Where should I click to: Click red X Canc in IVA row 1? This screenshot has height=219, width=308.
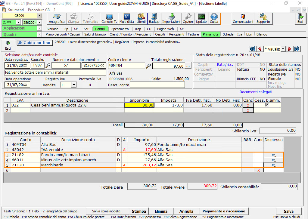(248, 105)
